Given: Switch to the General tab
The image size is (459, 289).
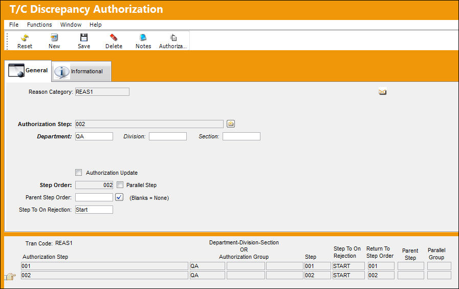Looking at the screenshot, I should pos(28,71).
